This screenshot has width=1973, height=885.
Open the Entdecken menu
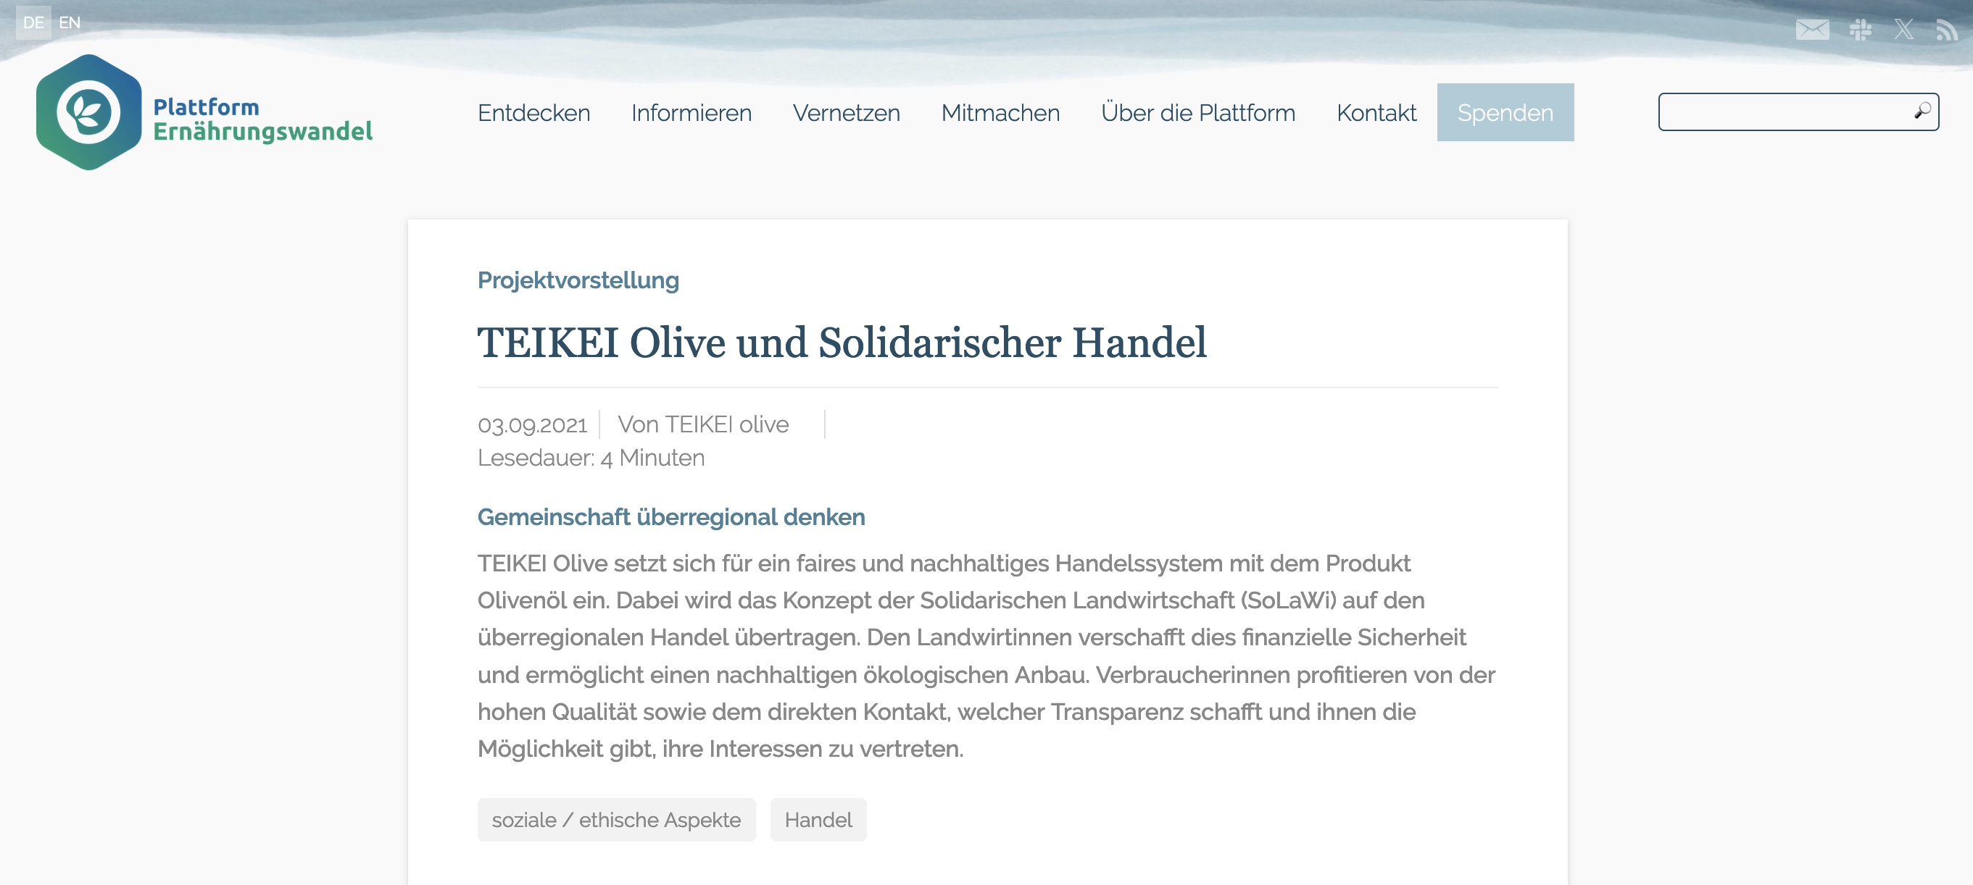(534, 112)
